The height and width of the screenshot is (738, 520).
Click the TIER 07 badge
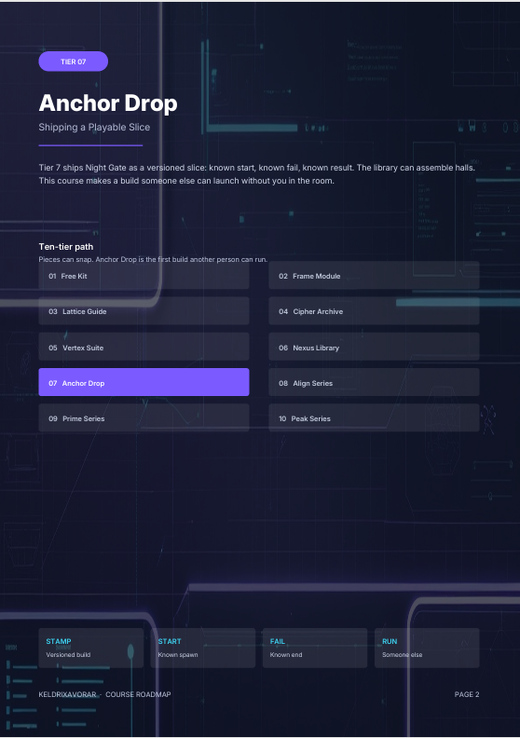coord(73,61)
